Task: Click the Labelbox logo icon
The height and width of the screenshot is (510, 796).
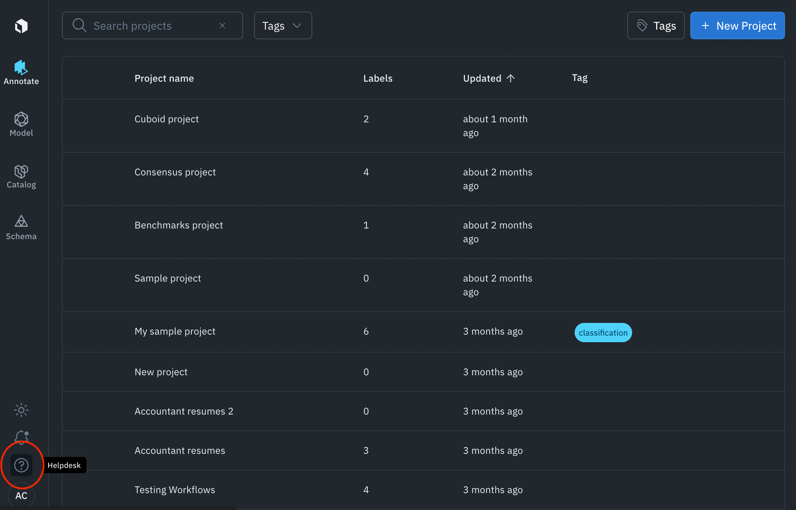Action: pos(21,26)
